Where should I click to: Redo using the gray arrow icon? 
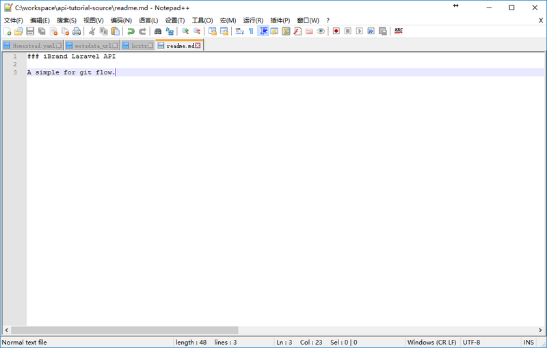click(142, 31)
